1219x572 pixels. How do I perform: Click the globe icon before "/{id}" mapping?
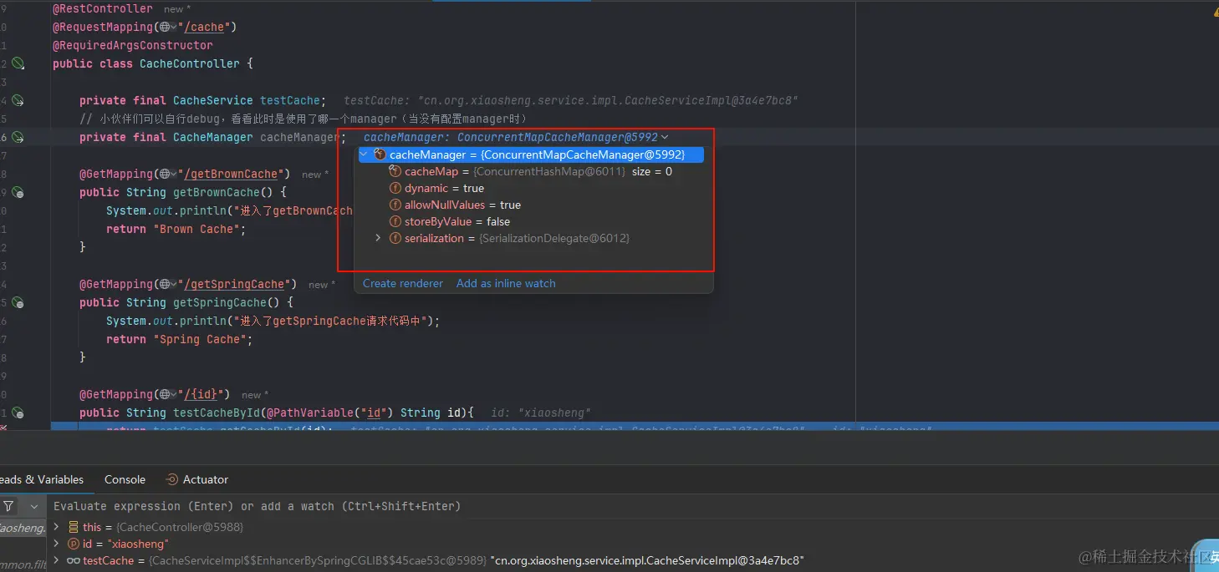[165, 394]
